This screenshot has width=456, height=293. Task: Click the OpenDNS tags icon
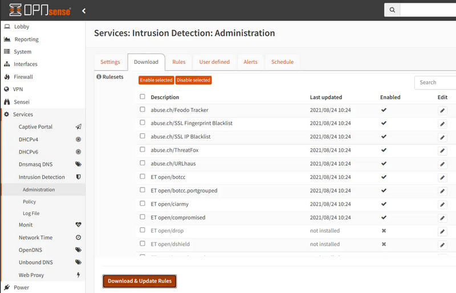(78, 250)
